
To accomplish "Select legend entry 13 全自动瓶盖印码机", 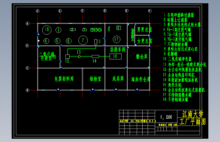I will pos(179,75).
